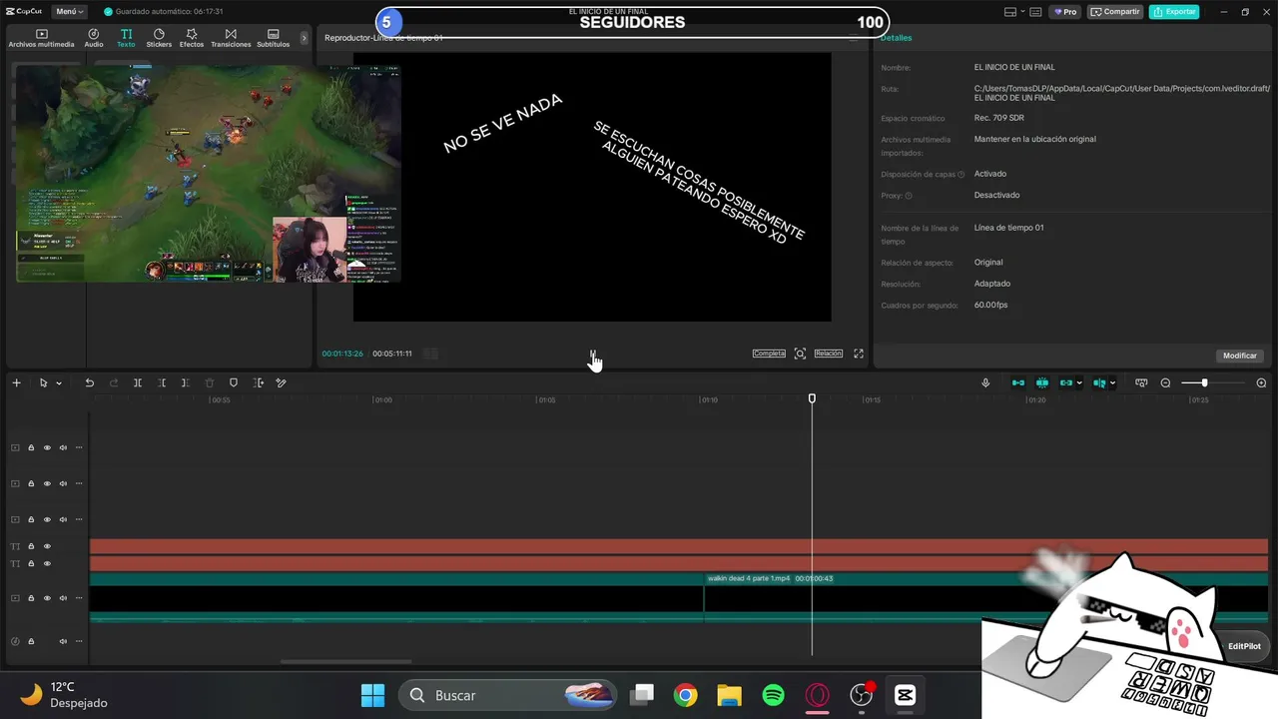Image resolution: width=1278 pixels, height=719 pixels.
Task: Choose the Select pointer tool
Action: coord(43,382)
